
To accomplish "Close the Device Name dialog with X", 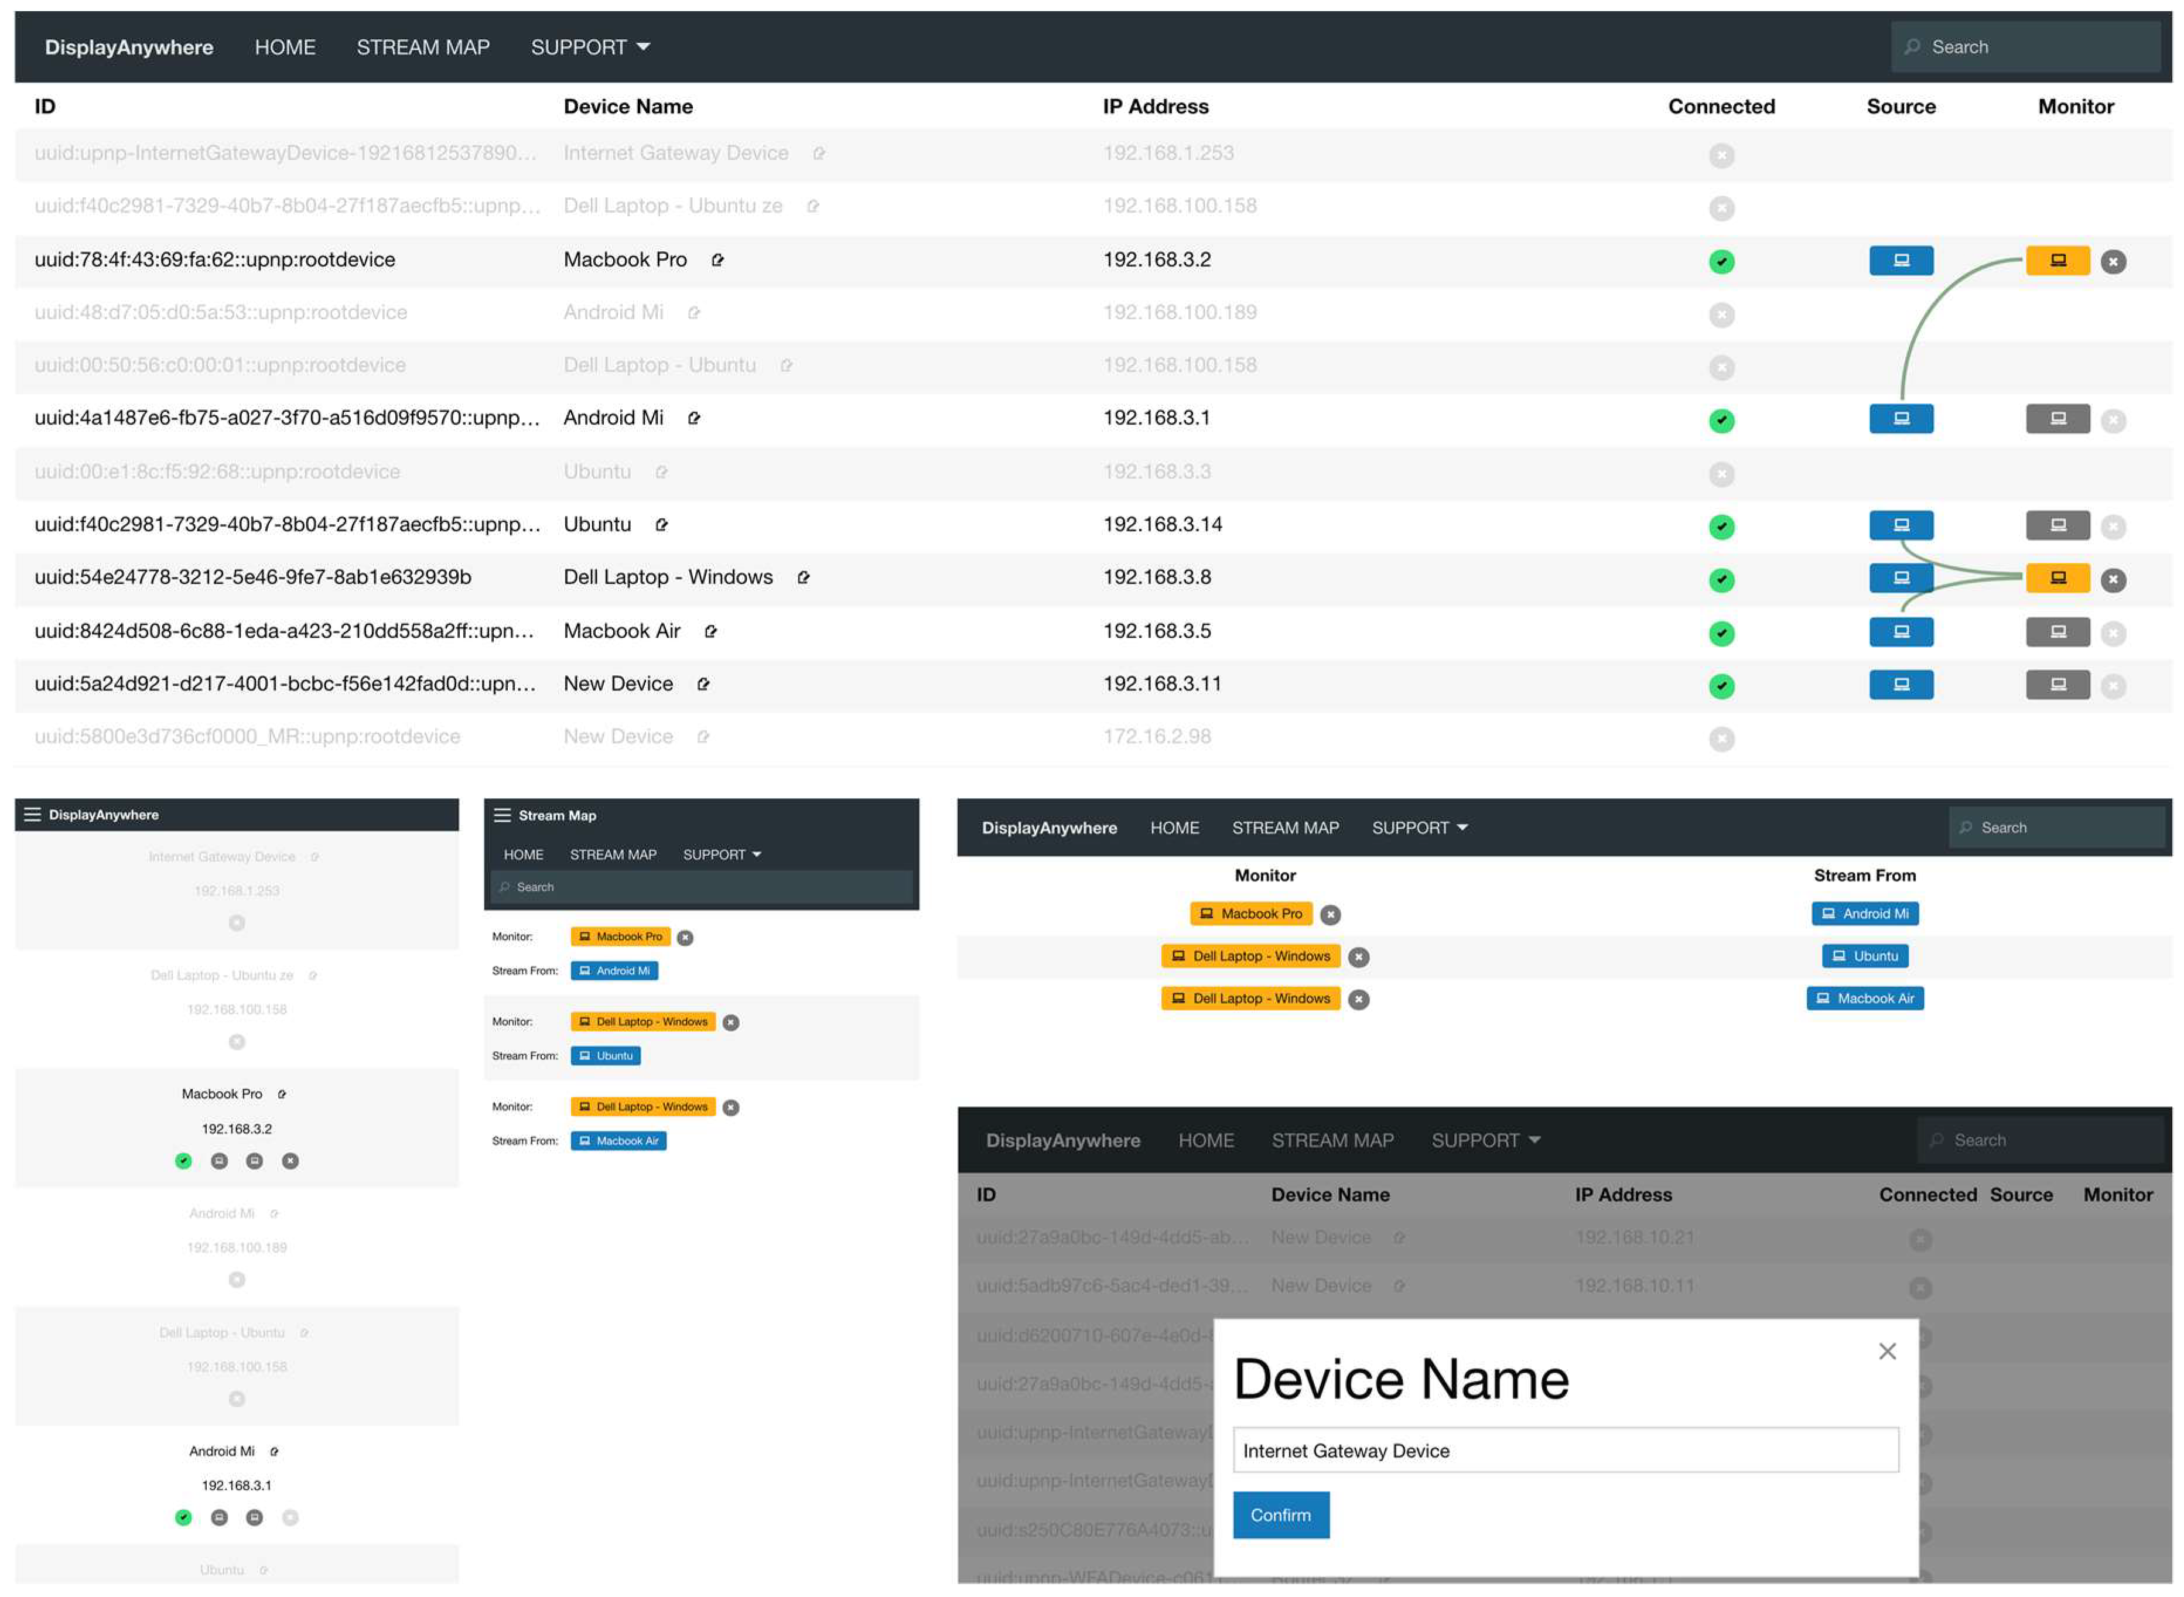I will click(1886, 1352).
